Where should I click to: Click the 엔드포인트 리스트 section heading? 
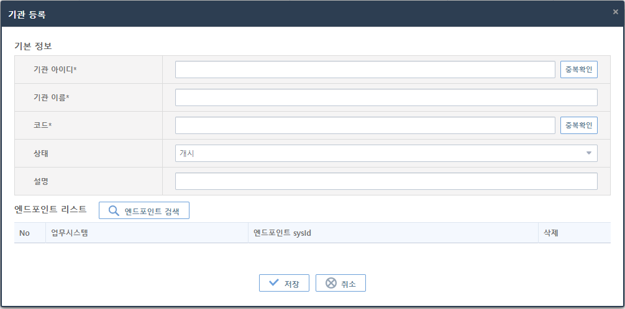[x=50, y=209]
